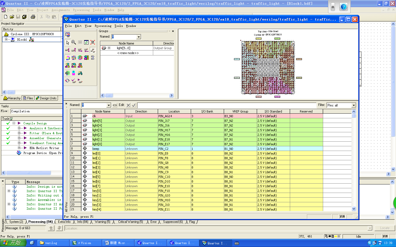Click the New file icon in main Quartus toolbar
Viewport: 396px width, 247px height.
tap(5, 17)
